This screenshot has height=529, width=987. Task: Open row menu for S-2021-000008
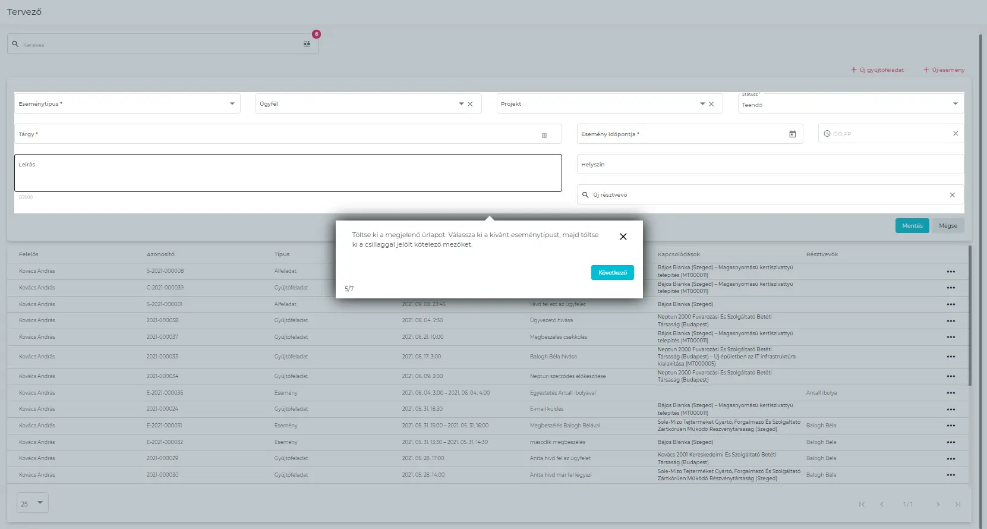[951, 272]
